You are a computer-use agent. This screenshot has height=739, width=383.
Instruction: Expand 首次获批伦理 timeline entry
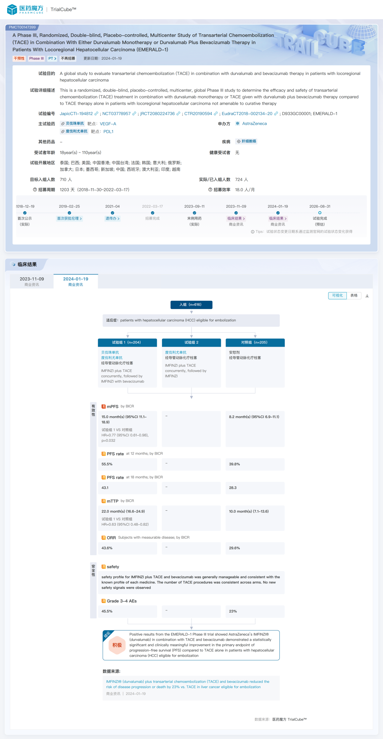[x=70, y=219]
